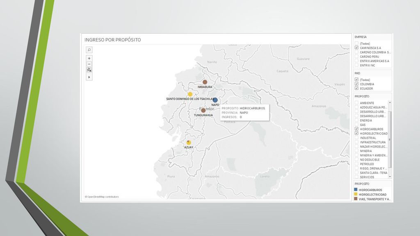Check the AMBIENTE purpose filter

tap(356, 103)
